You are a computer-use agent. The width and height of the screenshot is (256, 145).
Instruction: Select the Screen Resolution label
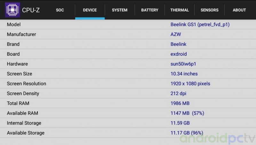27,83
